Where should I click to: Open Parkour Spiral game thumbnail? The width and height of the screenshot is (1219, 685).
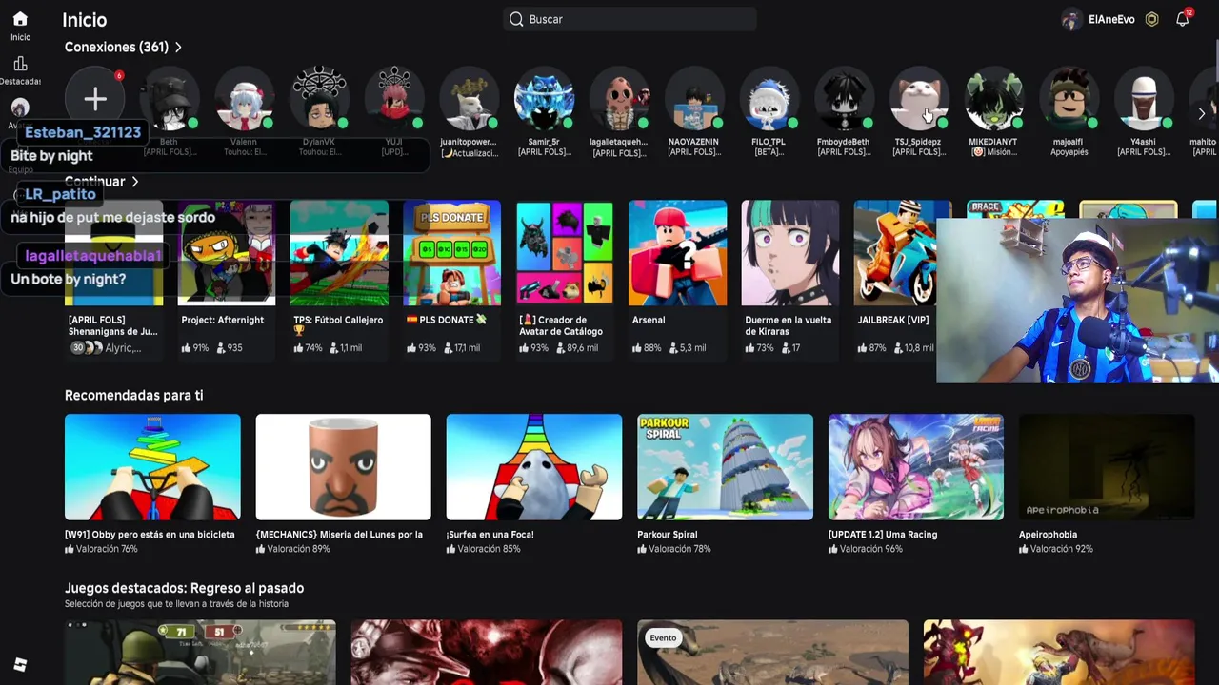pyautogui.click(x=726, y=467)
